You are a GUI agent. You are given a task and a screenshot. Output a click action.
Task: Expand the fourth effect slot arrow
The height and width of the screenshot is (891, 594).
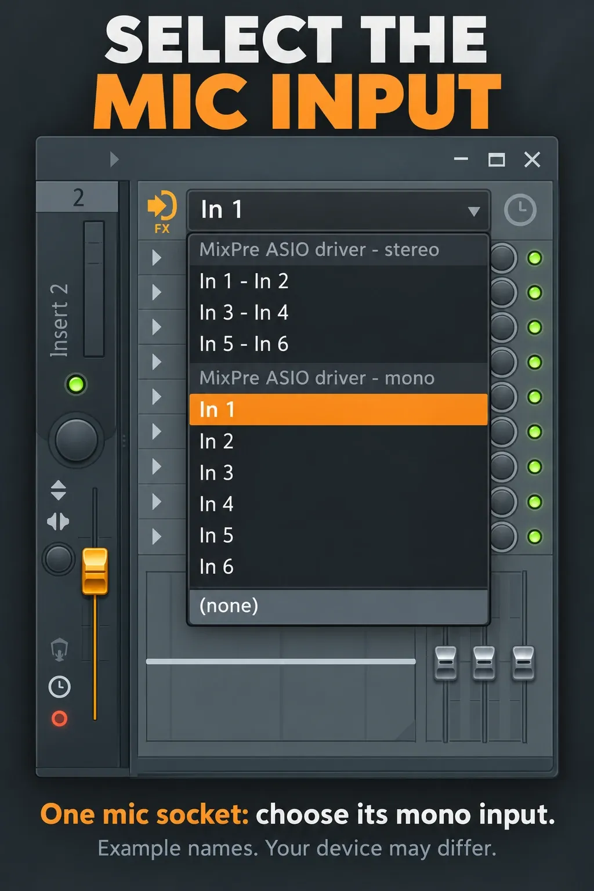click(x=157, y=362)
